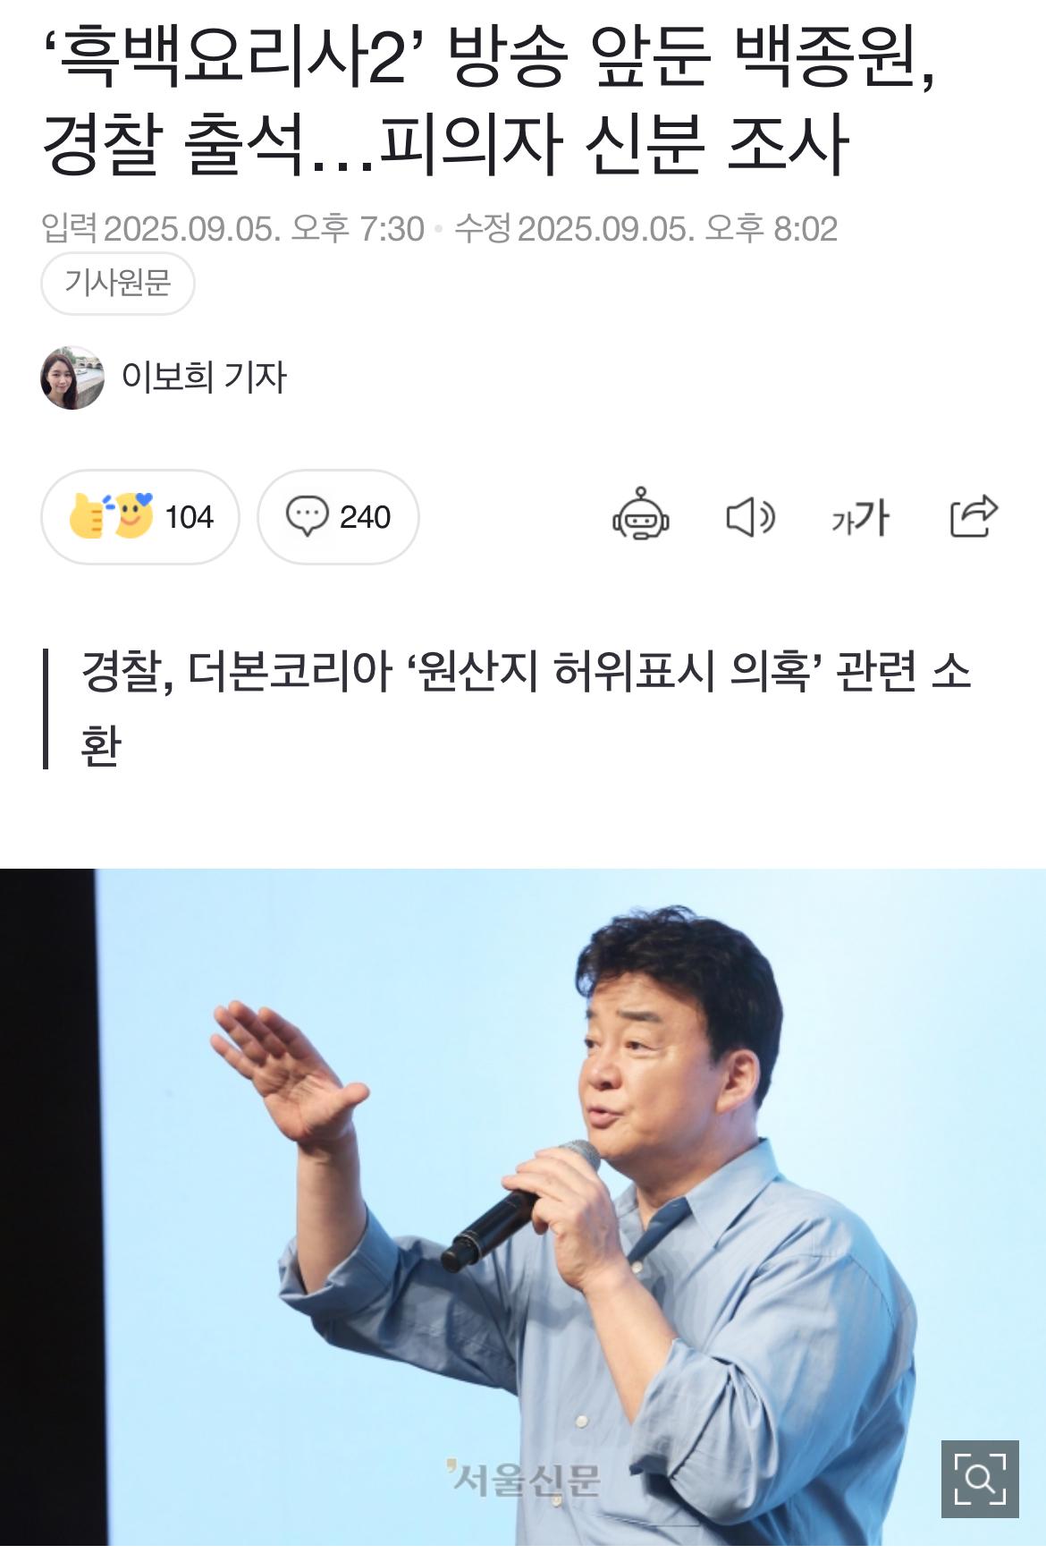
Task: Tap the 서울신문 watermark on photo
Action: point(523,1479)
